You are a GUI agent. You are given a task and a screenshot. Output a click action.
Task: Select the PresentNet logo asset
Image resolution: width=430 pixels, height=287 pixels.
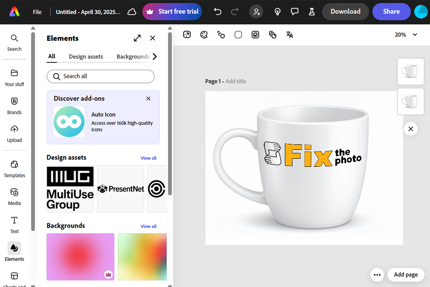click(x=120, y=189)
